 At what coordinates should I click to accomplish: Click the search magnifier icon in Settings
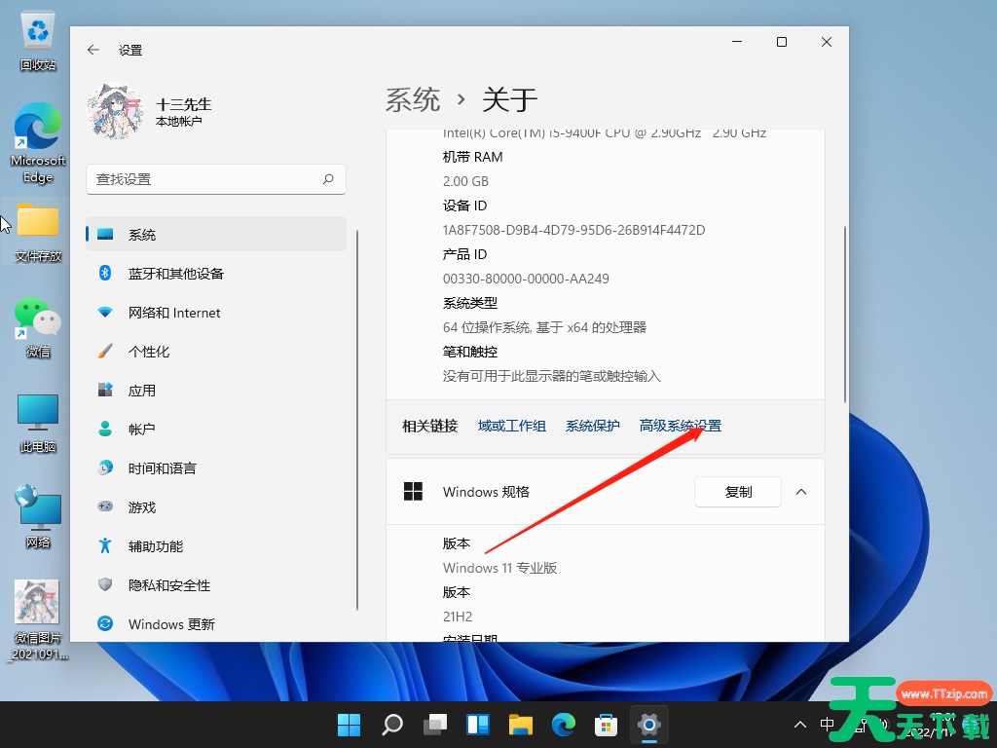(328, 179)
